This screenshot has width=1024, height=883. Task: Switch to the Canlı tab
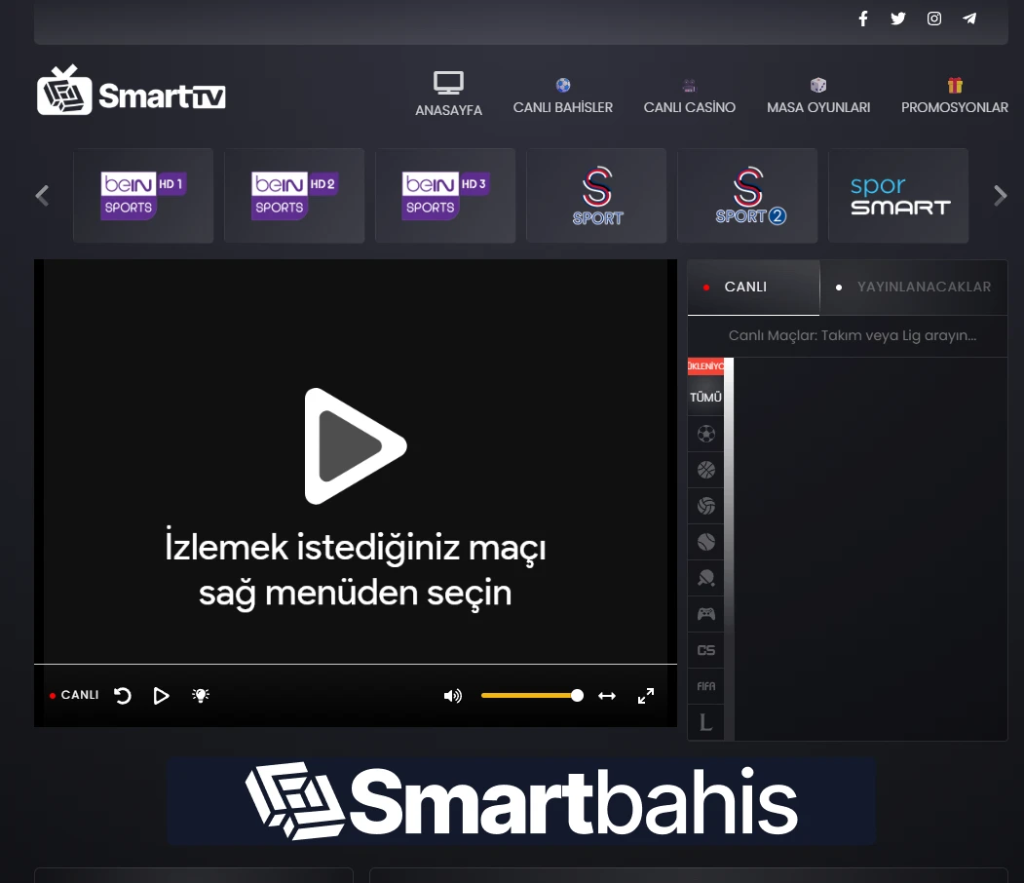(x=754, y=288)
